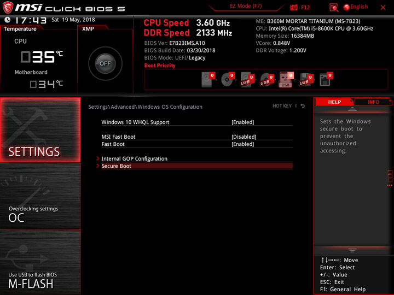Click the CPU temperature reading 35°C
This screenshot has height=295, width=394.
[x=42, y=57]
